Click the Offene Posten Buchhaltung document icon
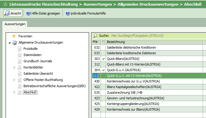 coord(20,80)
